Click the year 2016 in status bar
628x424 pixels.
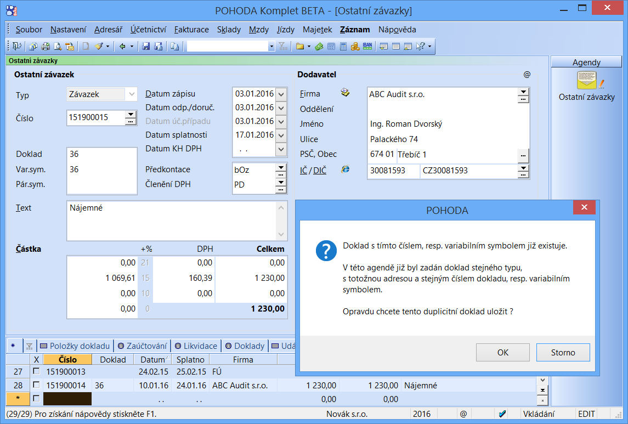422,414
